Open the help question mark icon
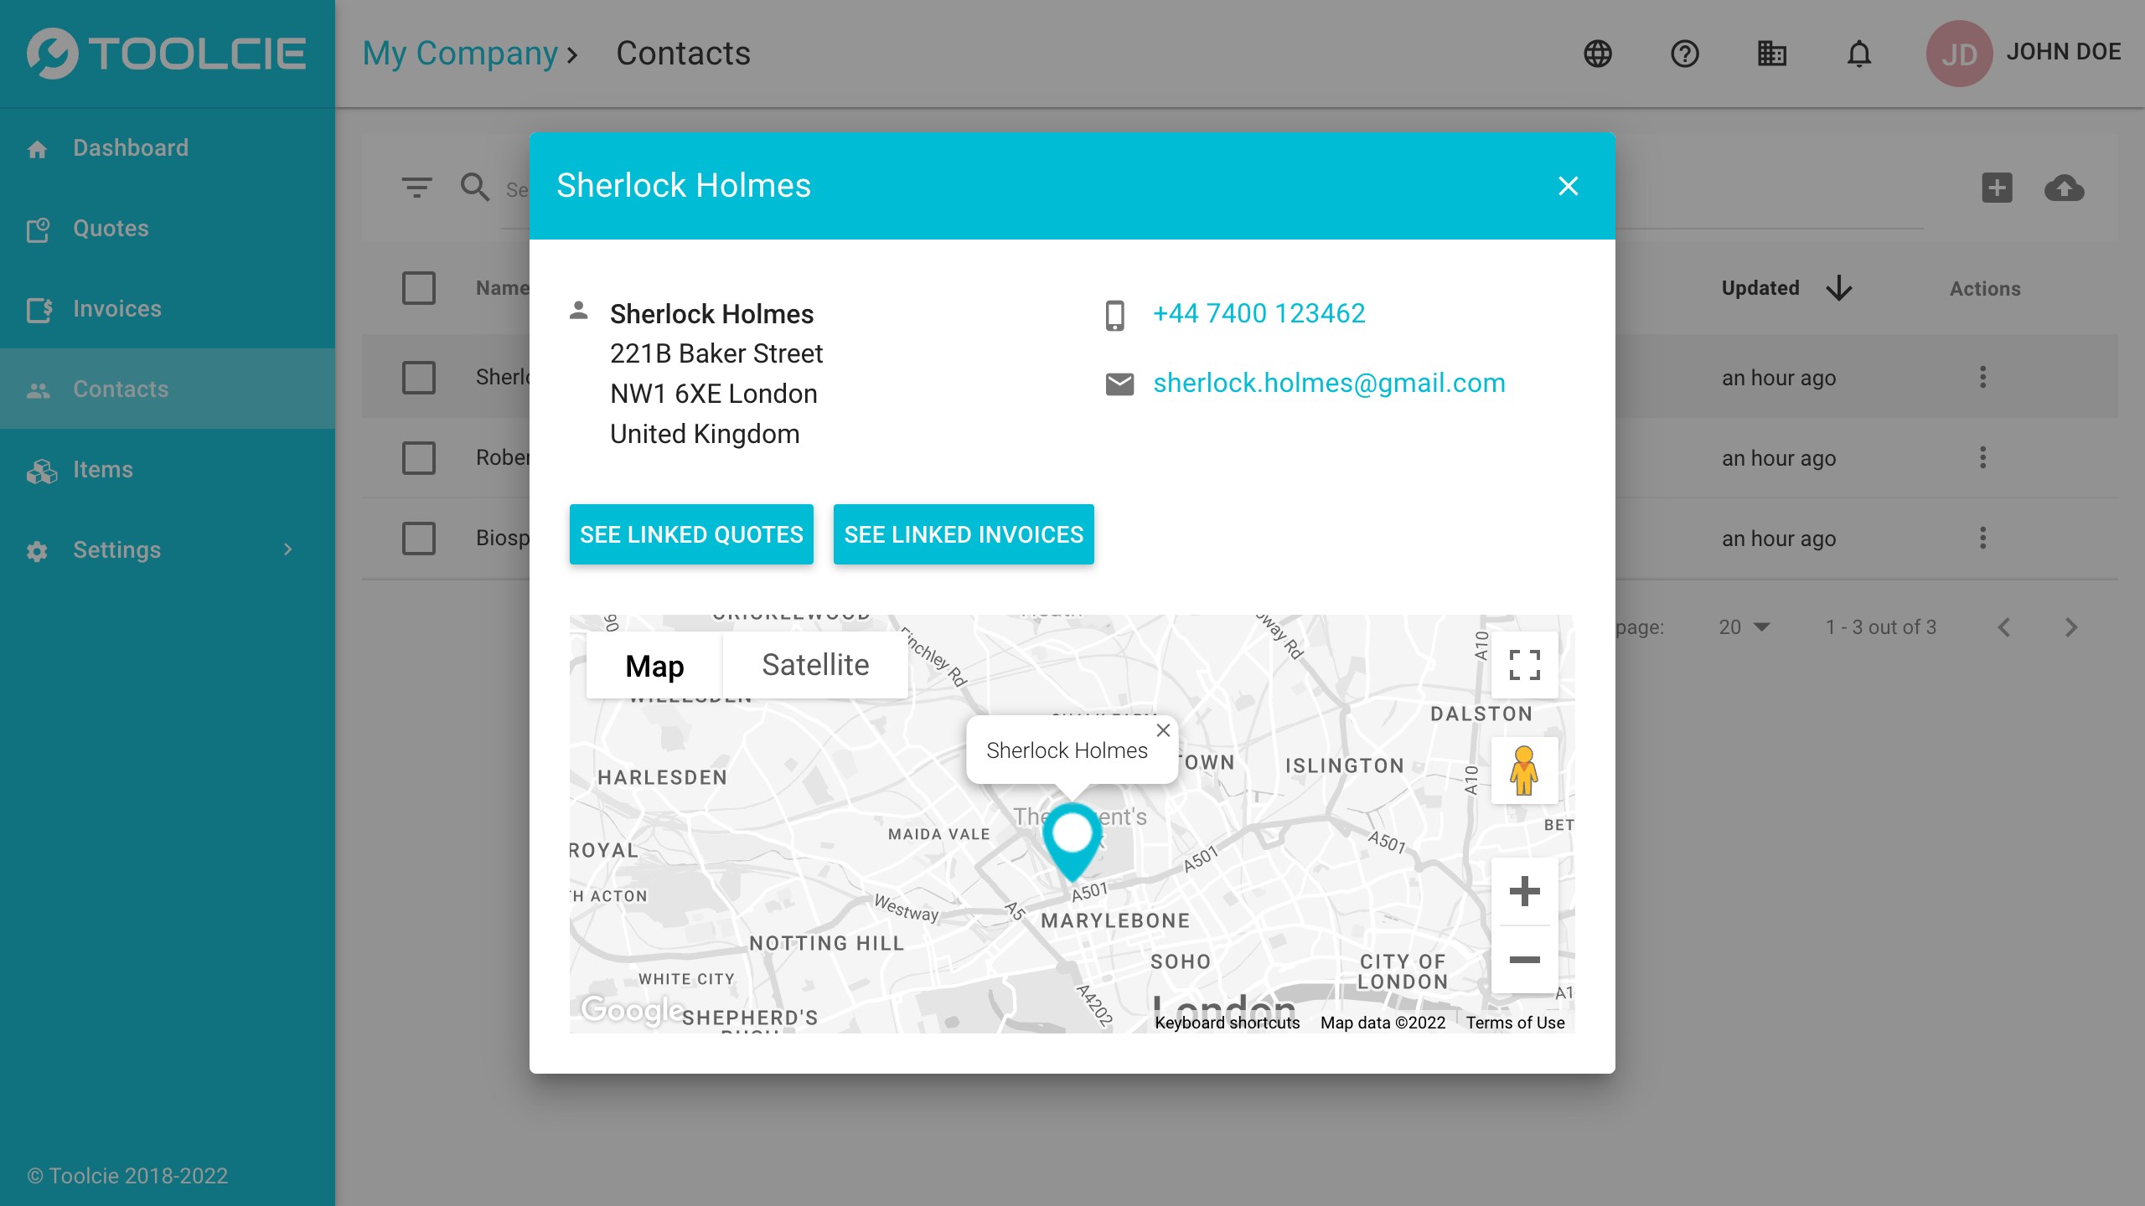The height and width of the screenshot is (1206, 2145). click(1685, 54)
